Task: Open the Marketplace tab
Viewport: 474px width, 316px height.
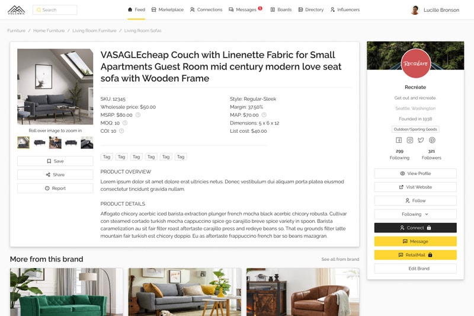Action: click(x=168, y=9)
